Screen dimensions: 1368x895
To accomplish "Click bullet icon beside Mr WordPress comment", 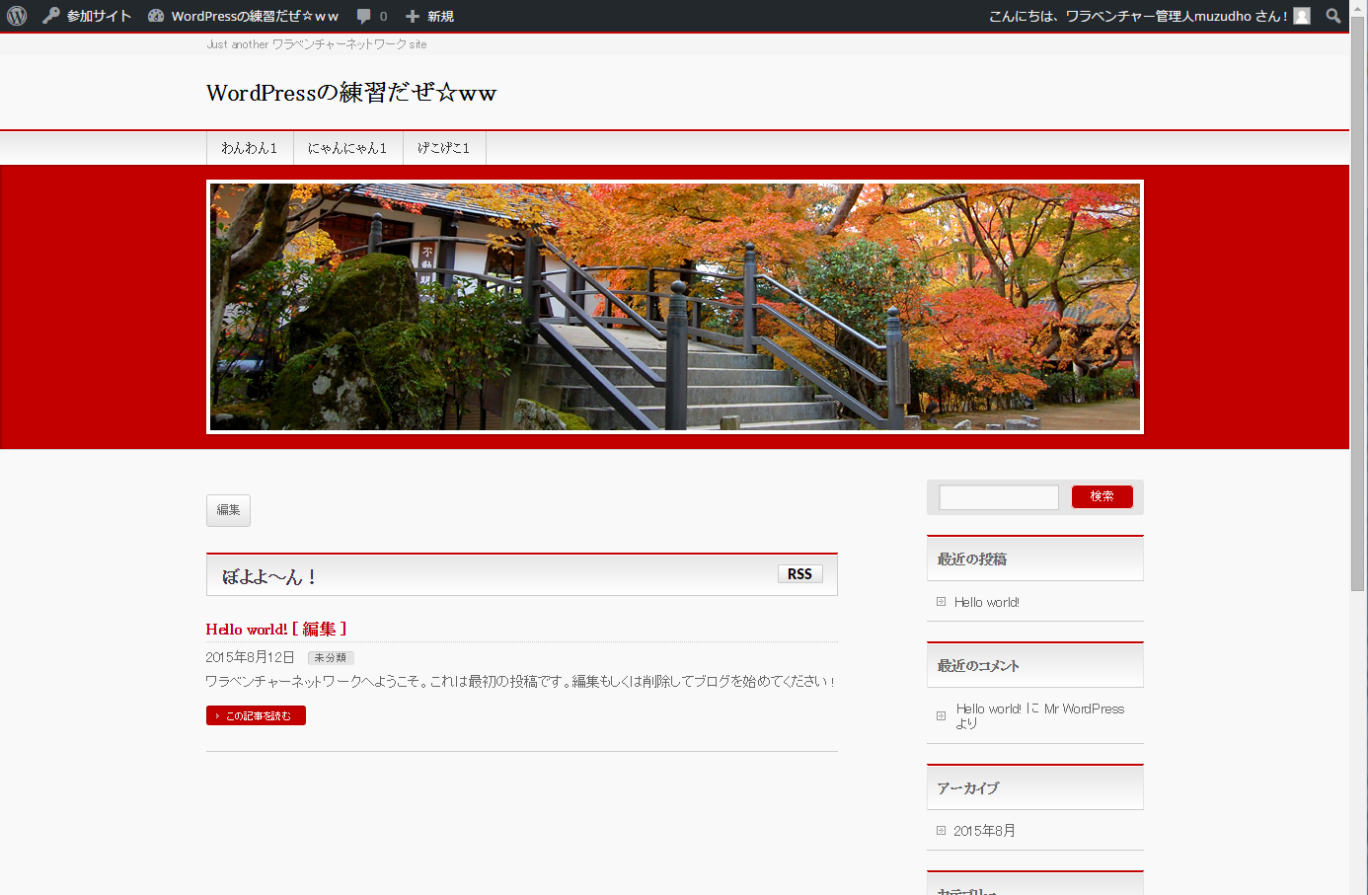I will [942, 716].
